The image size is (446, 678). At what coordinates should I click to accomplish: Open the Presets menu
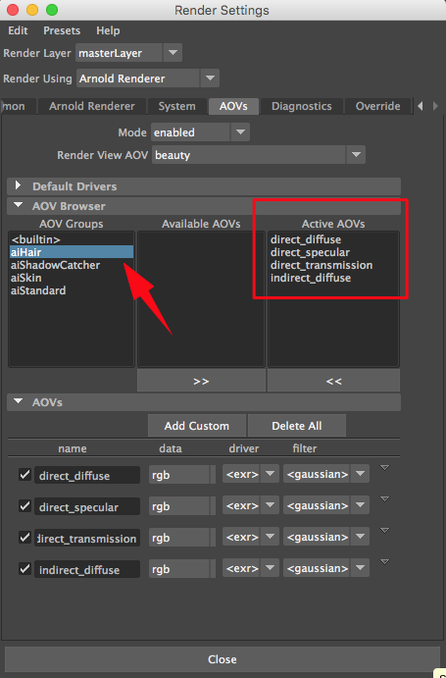[62, 30]
